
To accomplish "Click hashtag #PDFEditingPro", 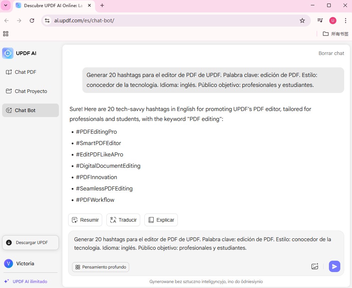I will [96, 132].
